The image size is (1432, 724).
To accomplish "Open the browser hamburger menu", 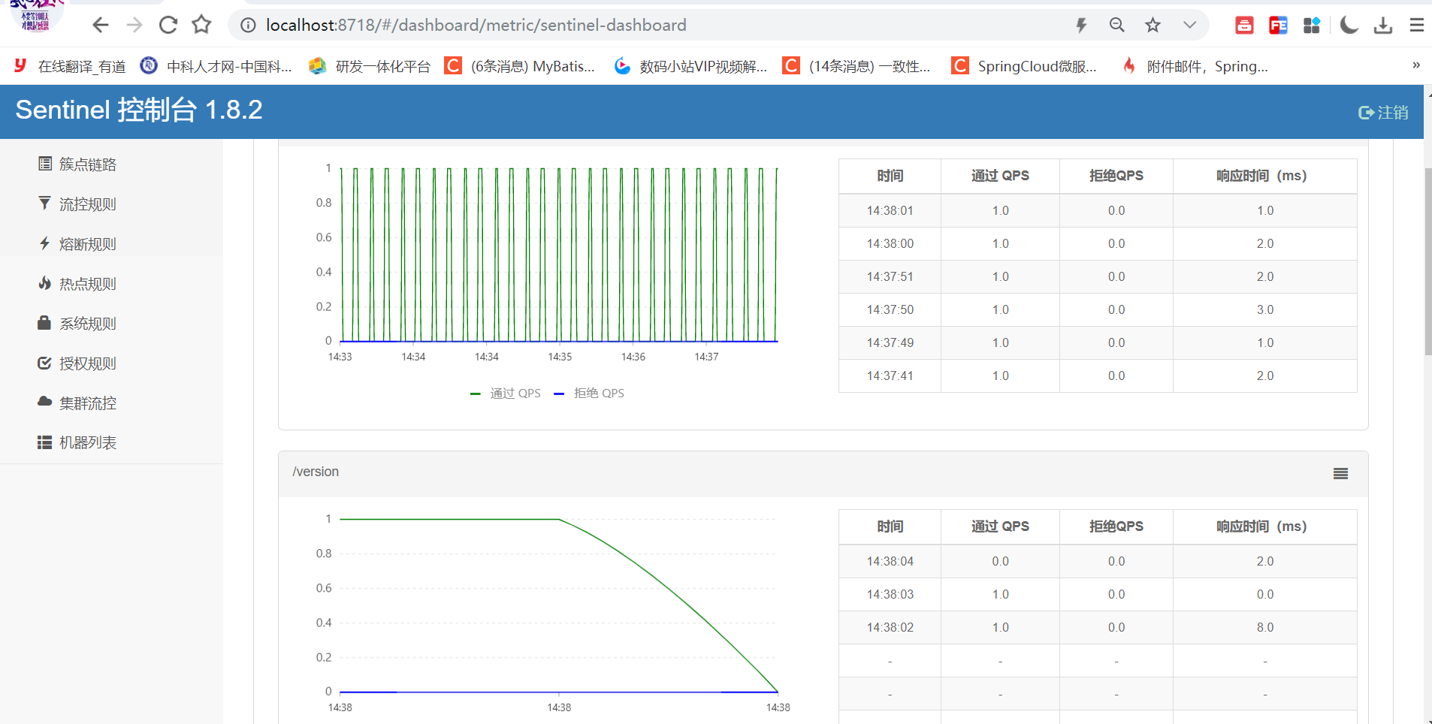I will [x=1417, y=26].
